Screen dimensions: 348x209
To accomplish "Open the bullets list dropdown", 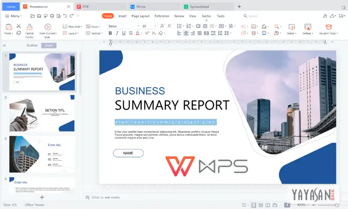I will [x=183, y=26].
